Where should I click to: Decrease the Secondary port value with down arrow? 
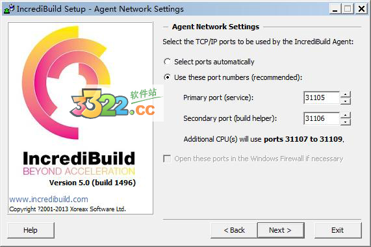(x=346, y=122)
